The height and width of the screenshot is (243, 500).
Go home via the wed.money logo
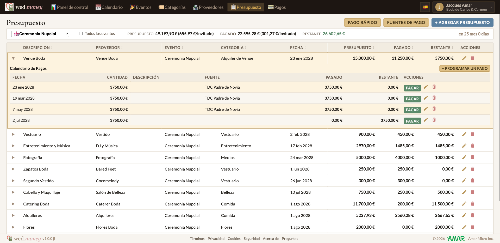(24, 7)
